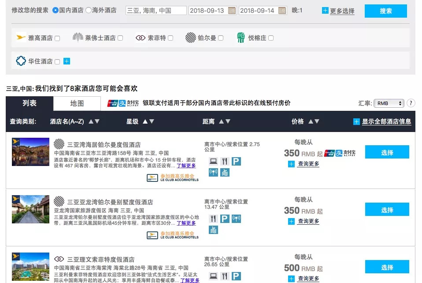Image resolution: width=422 pixels, height=283 pixels.
Task: Open 了解更多 for 三亚湾海居铂尔曼度假酒店
Action: 186,166
